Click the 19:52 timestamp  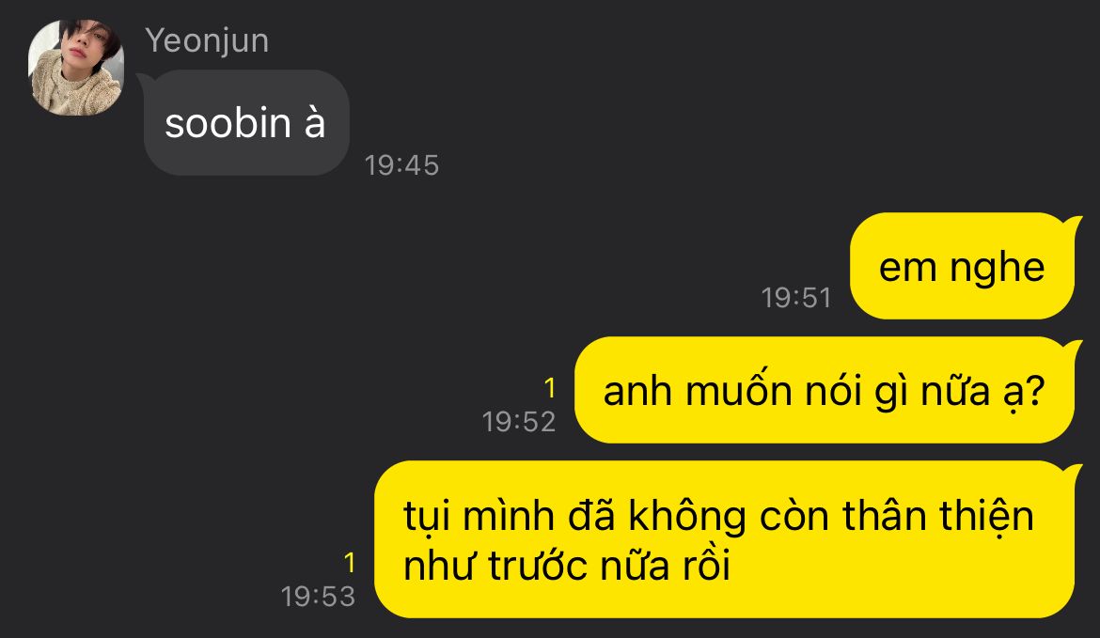518,421
